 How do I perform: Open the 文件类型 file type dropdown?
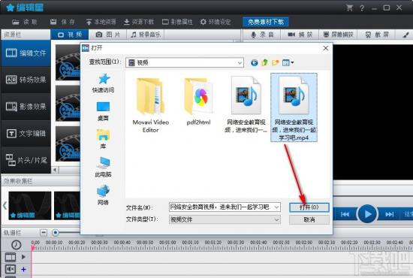[x=276, y=219]
